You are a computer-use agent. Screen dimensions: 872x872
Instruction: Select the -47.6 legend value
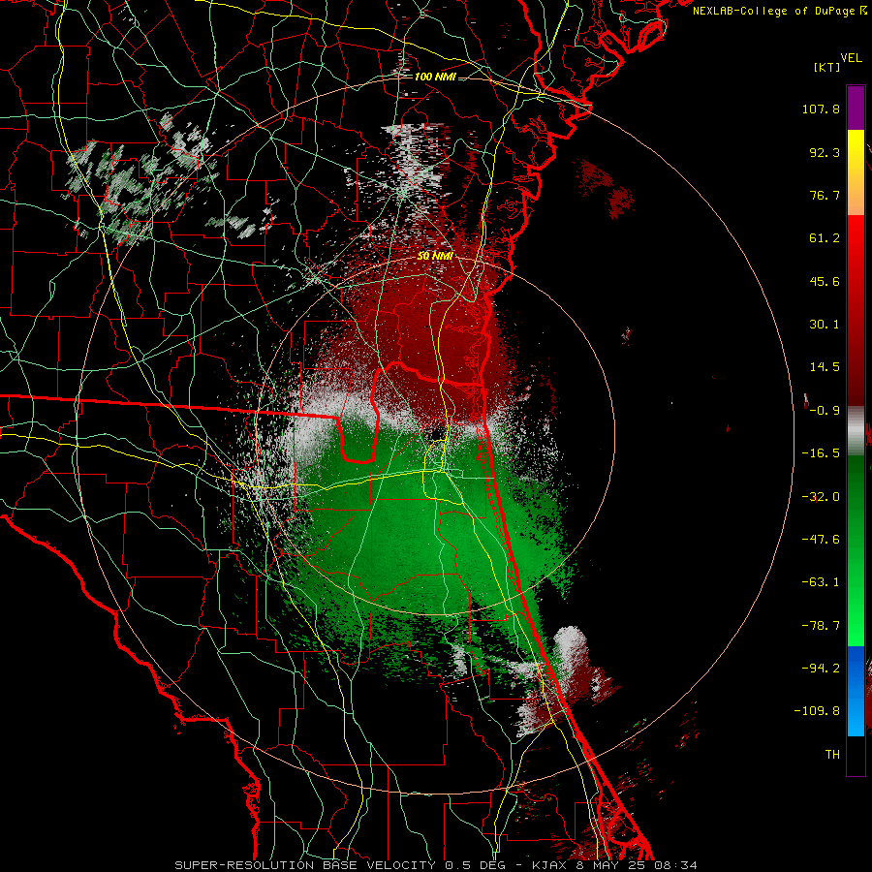click(x=821, y=540)
